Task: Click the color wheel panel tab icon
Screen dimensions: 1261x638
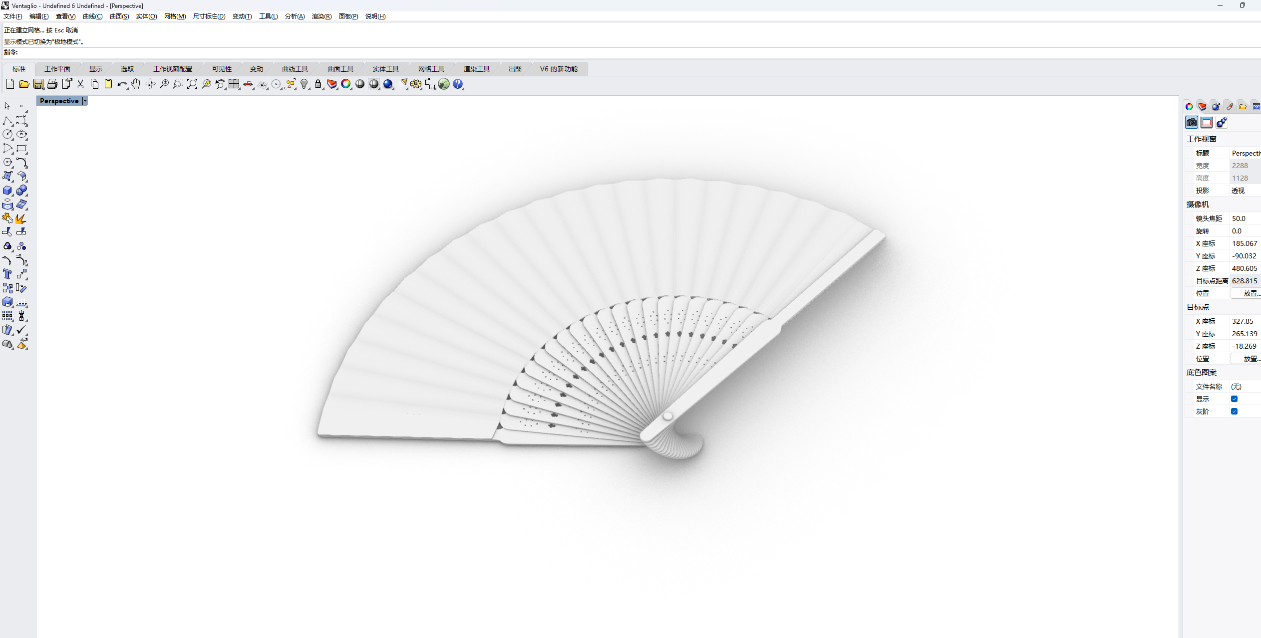Action: coord(1189,107)
